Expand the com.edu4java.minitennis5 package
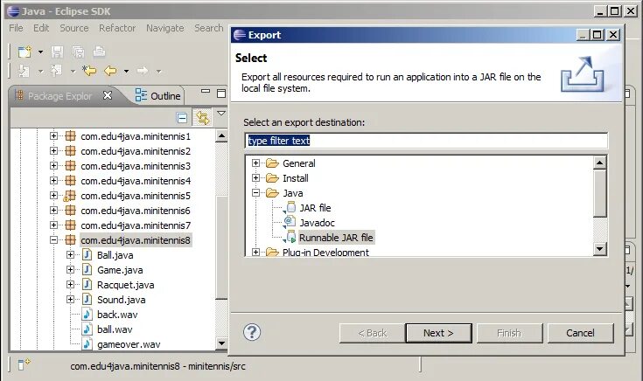Viewport: 643px width, 381px height. tap(53, 196)
